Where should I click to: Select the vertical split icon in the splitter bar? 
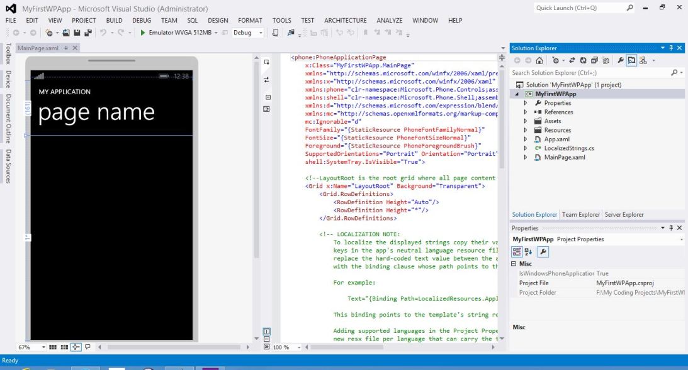(266, 331)
